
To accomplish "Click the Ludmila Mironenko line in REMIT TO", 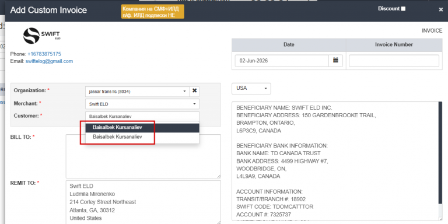I will (92, 194).
